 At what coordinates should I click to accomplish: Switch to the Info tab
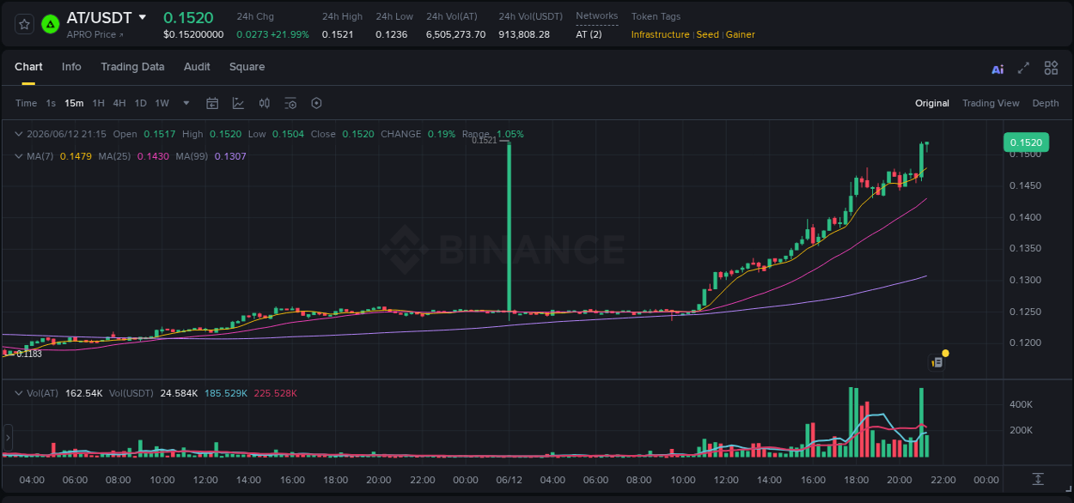(71, 67)
